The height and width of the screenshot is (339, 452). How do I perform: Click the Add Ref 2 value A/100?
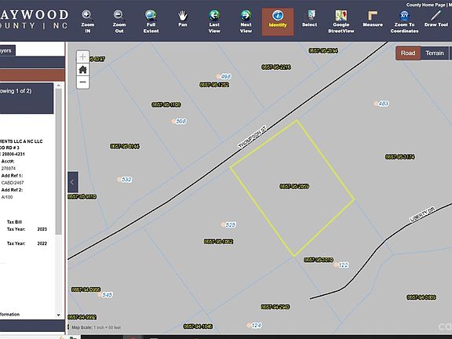(x=7, y=197)
